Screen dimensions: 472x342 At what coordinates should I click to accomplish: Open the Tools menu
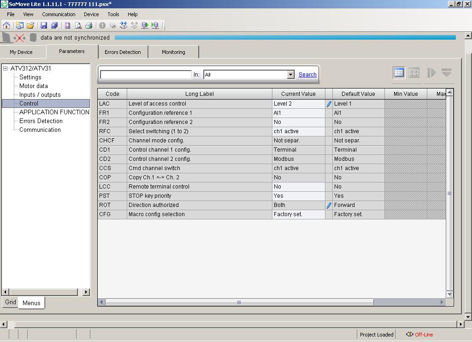coord(113,14)
